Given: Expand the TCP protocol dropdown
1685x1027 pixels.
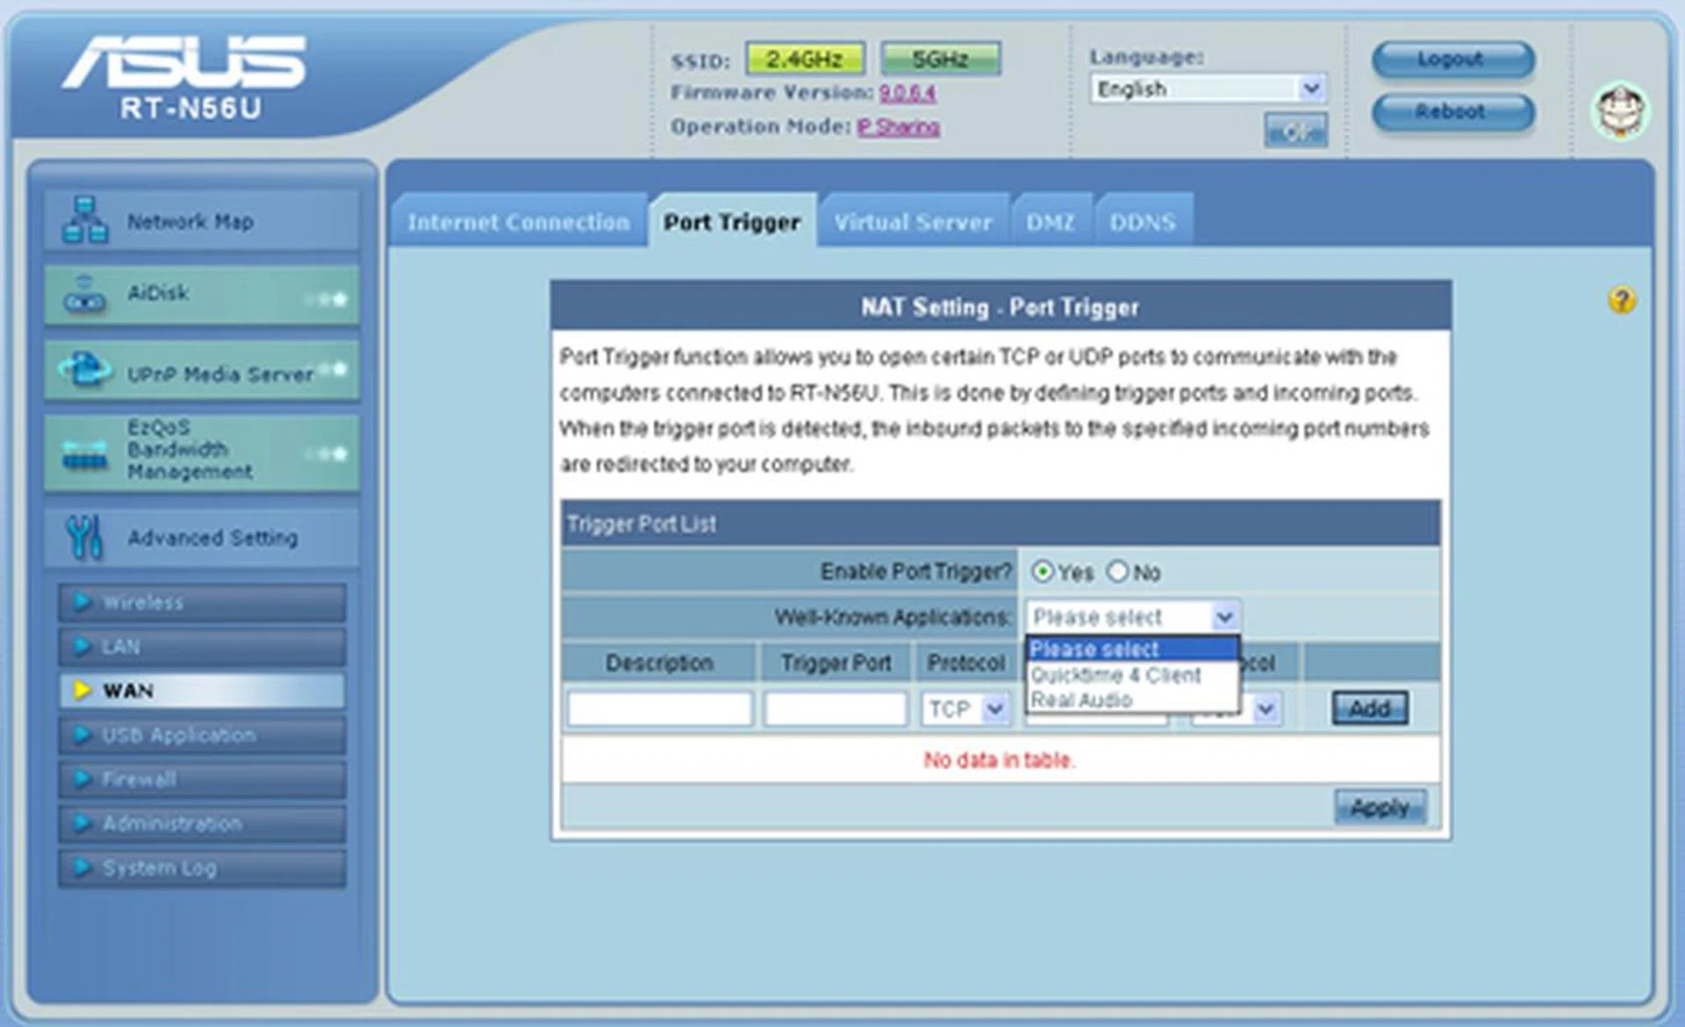Looking at the screenshot, I should [x=965, y=709].
